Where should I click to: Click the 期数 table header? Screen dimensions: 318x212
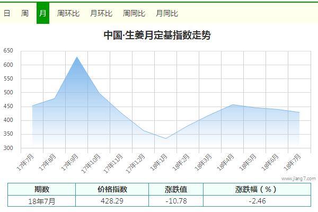[41, 189]
